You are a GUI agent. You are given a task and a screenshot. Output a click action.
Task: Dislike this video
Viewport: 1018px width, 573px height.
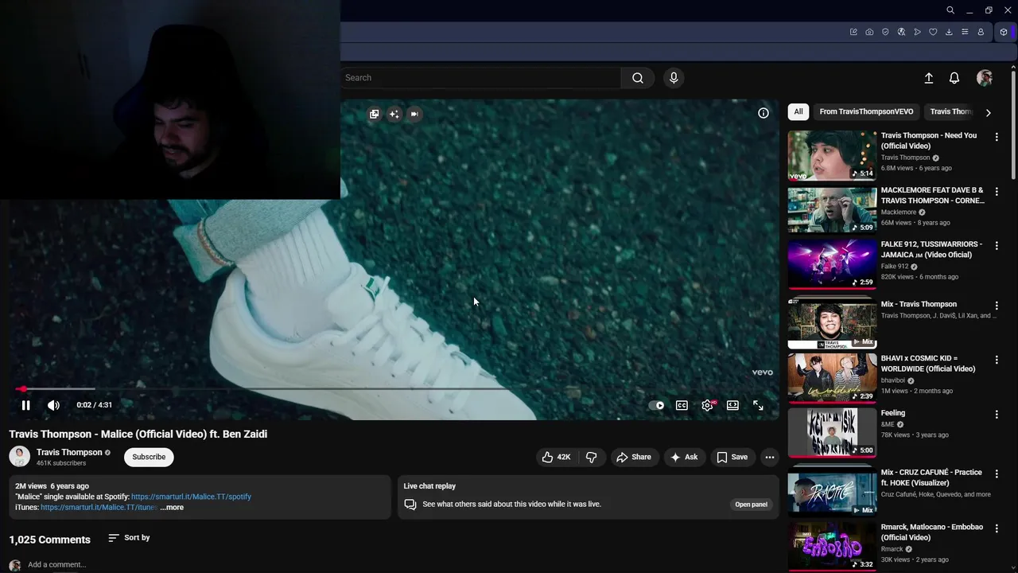pyautogui.click(x=592, y=457)
